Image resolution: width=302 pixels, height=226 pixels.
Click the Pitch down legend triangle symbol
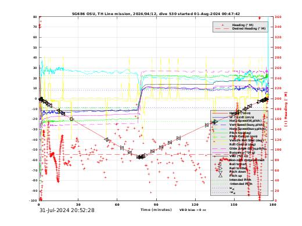click(x=220, y=172)
